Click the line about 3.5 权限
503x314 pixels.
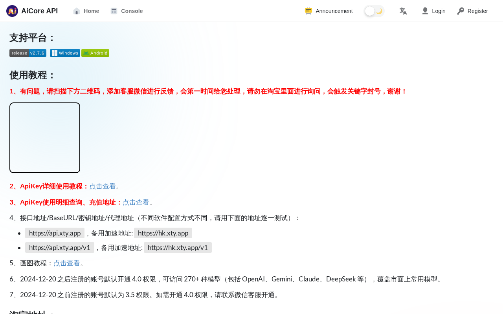coord(145,295)
